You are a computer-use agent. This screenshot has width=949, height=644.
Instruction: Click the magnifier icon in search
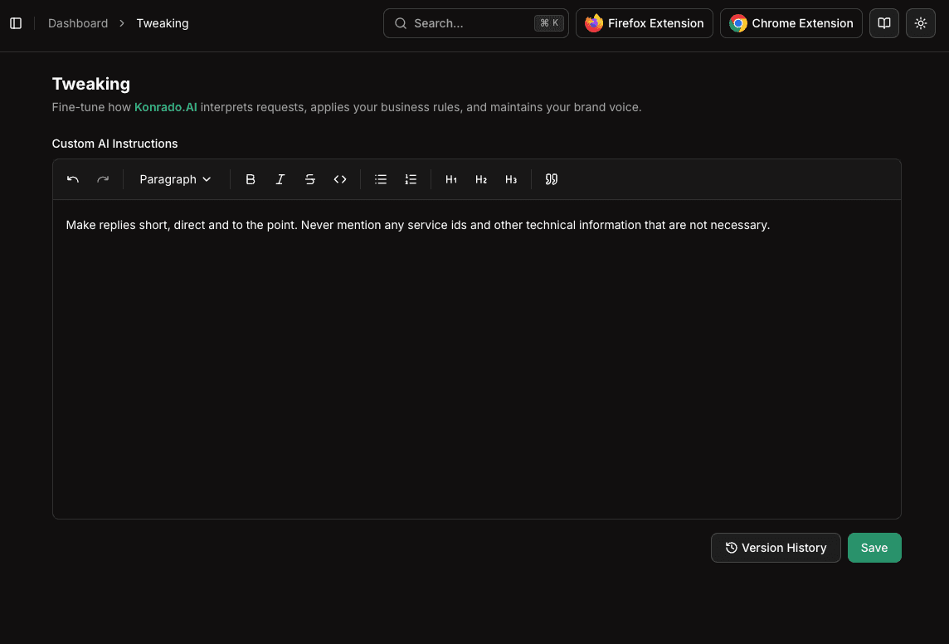pyautogui.click(x=401, y=23)
